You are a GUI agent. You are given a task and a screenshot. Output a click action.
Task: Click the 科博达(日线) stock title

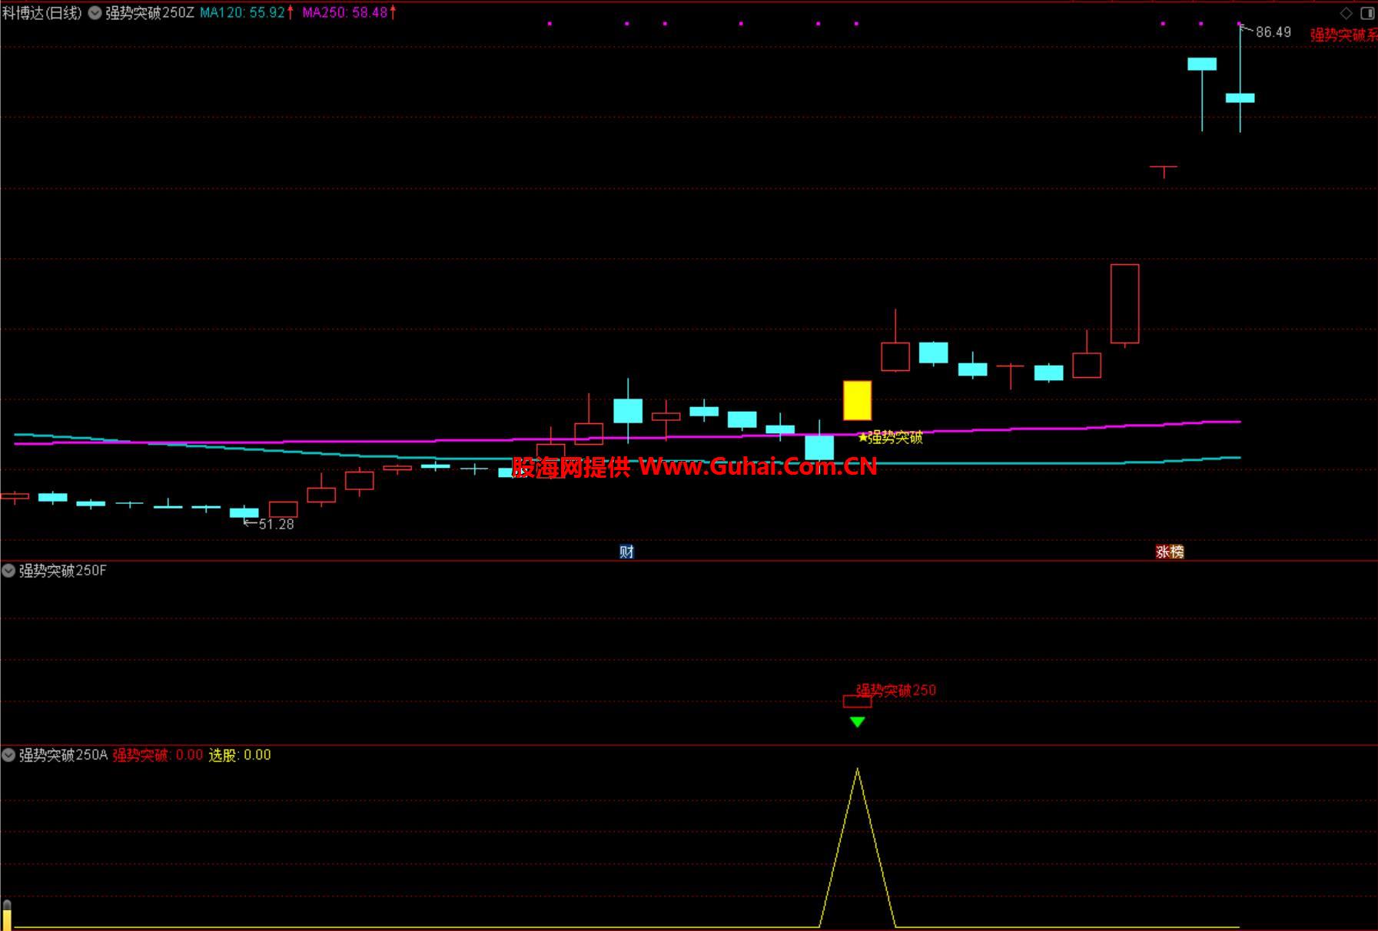[42, 12]
